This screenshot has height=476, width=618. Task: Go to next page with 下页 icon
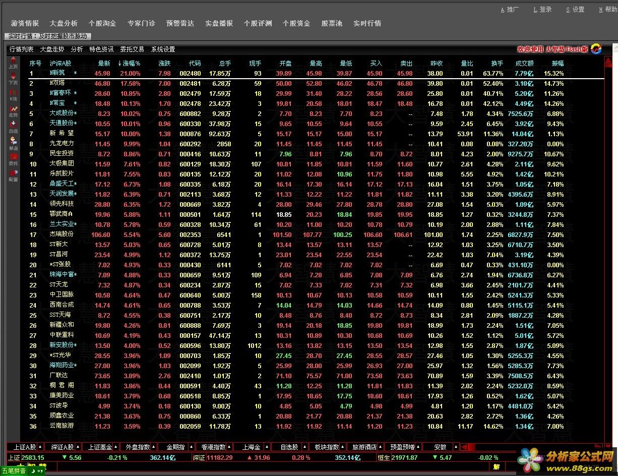[x=13, y=79]
